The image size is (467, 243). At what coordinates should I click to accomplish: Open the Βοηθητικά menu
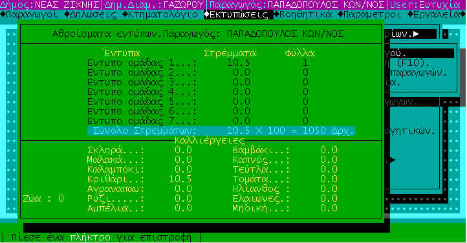pos(303,15)
